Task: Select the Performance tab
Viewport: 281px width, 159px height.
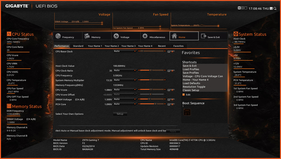Action: click(62, 46)
